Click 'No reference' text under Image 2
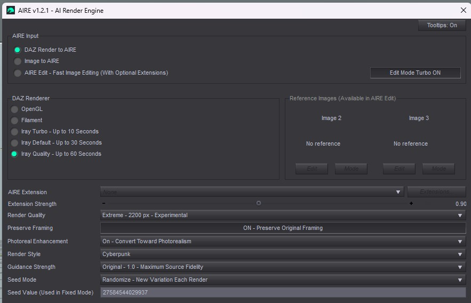This screenshot has width=471, height=303. pyautogui.click(x=323, y=144)
